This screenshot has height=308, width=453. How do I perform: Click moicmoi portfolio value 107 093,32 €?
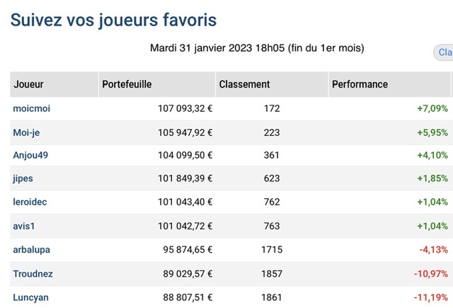(185, 108)
